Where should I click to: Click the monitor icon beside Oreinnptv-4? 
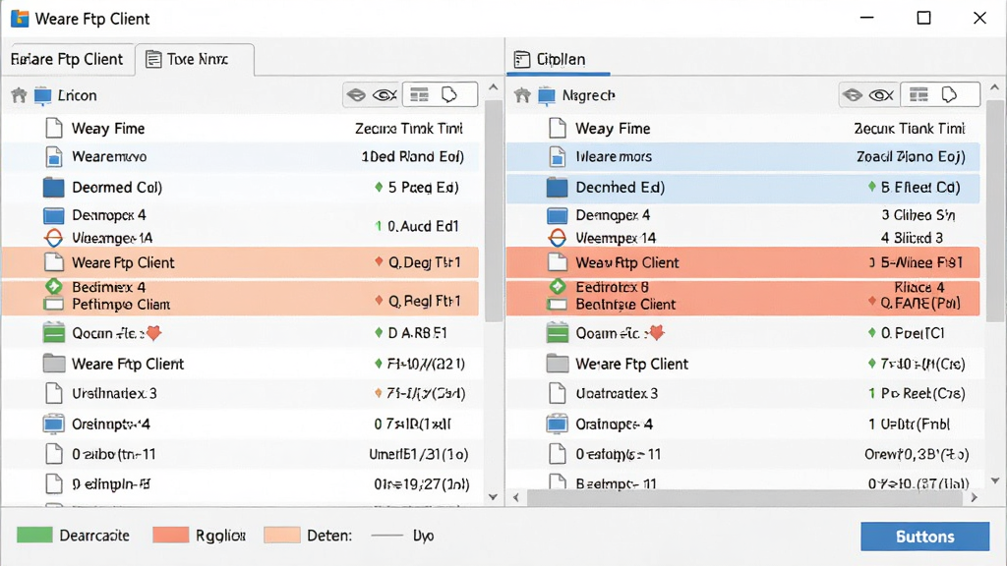(x=54, y=424)
